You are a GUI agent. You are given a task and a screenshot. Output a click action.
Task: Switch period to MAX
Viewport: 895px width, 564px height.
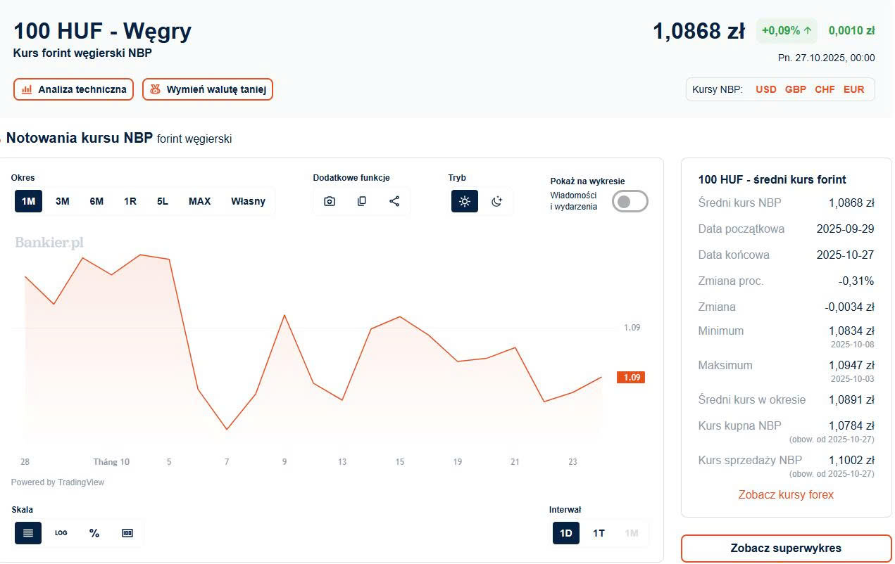coord(199,201)
